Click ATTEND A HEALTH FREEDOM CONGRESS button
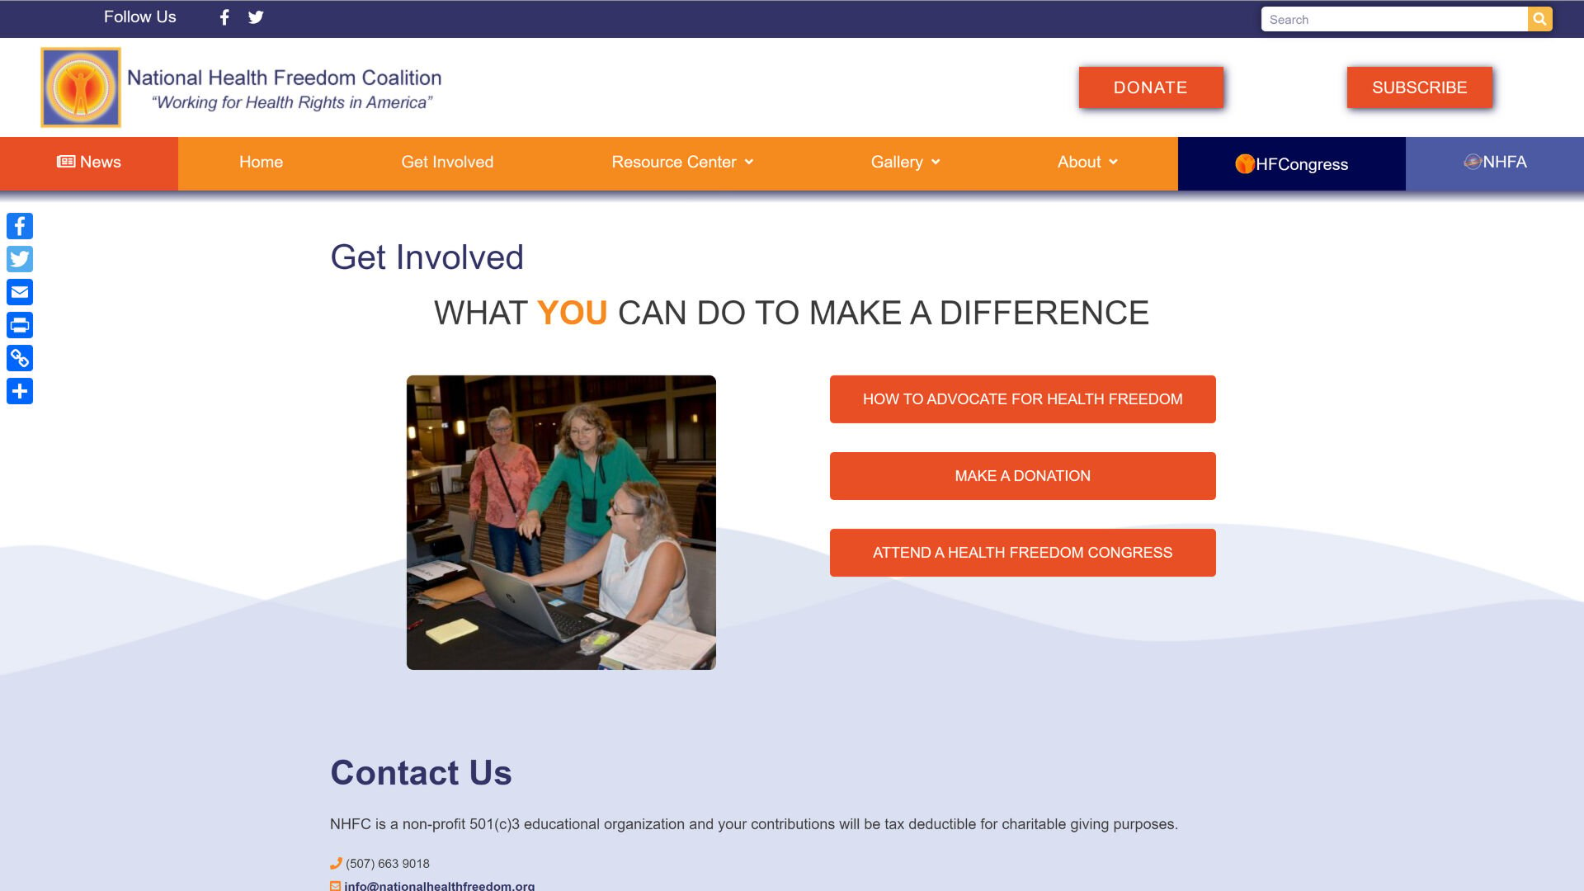Viewport: 1584px width, 891px height. coord(1023,553)
